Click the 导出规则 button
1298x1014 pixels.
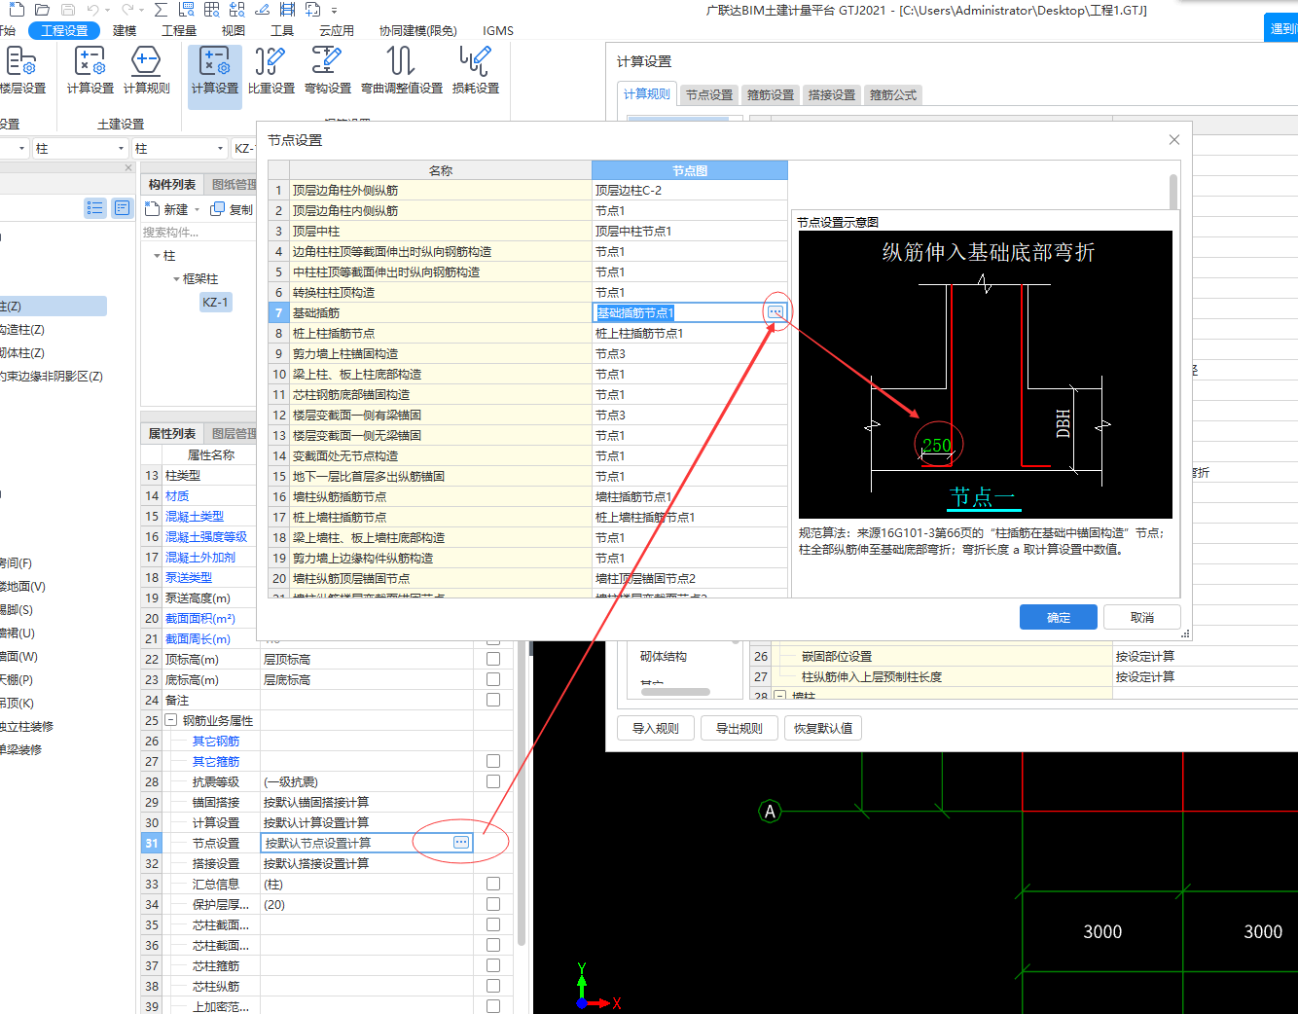coord(739,728)
